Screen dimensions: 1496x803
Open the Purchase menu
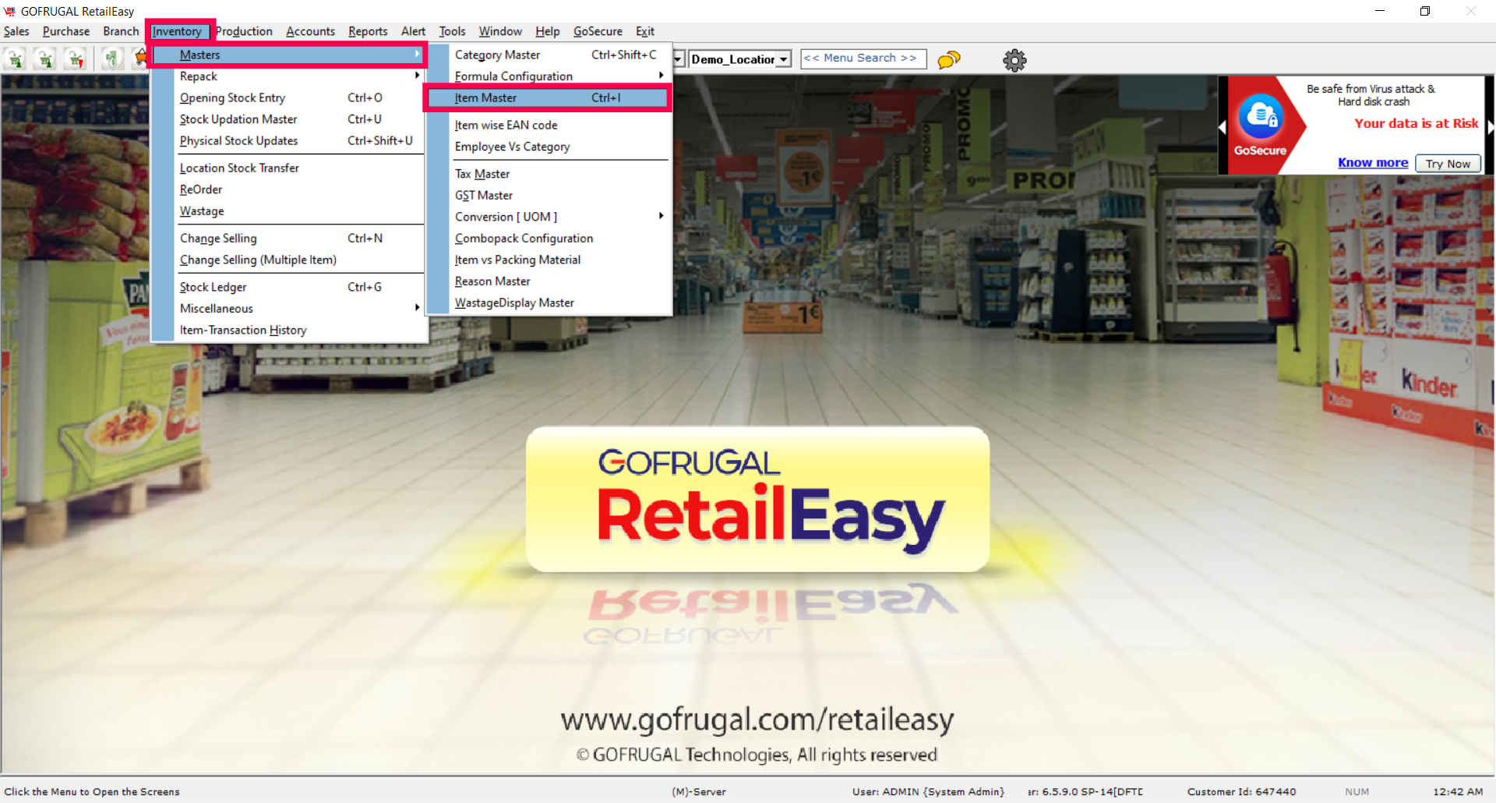point(66,31)
